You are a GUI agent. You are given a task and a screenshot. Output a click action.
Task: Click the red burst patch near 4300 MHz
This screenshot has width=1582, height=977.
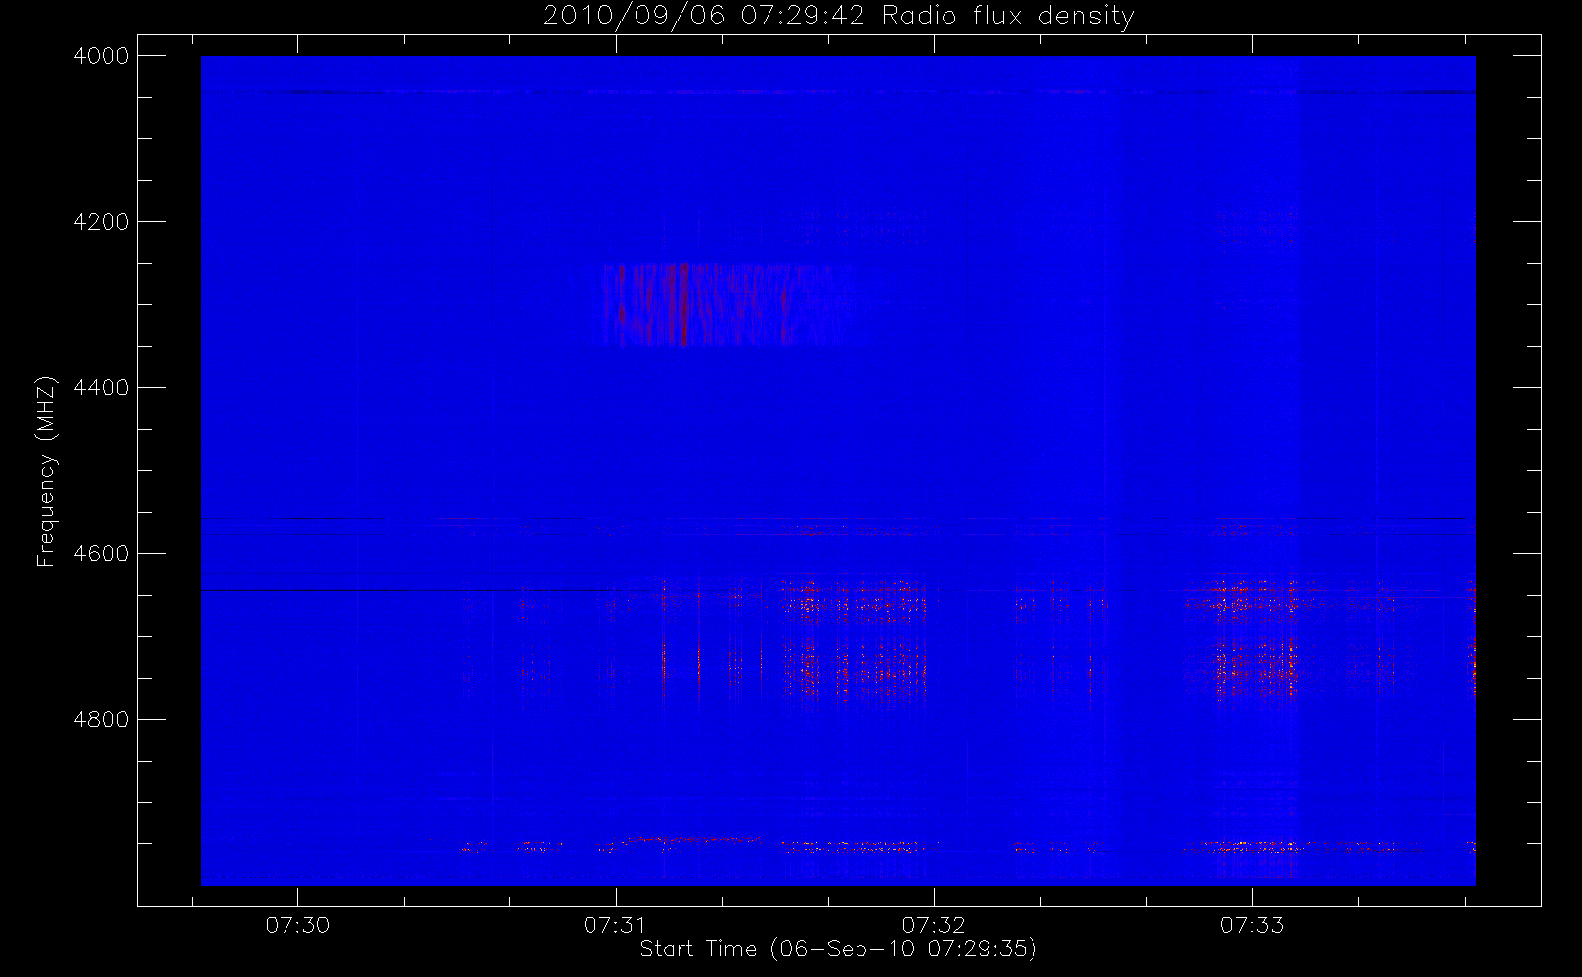click(724, 305)
